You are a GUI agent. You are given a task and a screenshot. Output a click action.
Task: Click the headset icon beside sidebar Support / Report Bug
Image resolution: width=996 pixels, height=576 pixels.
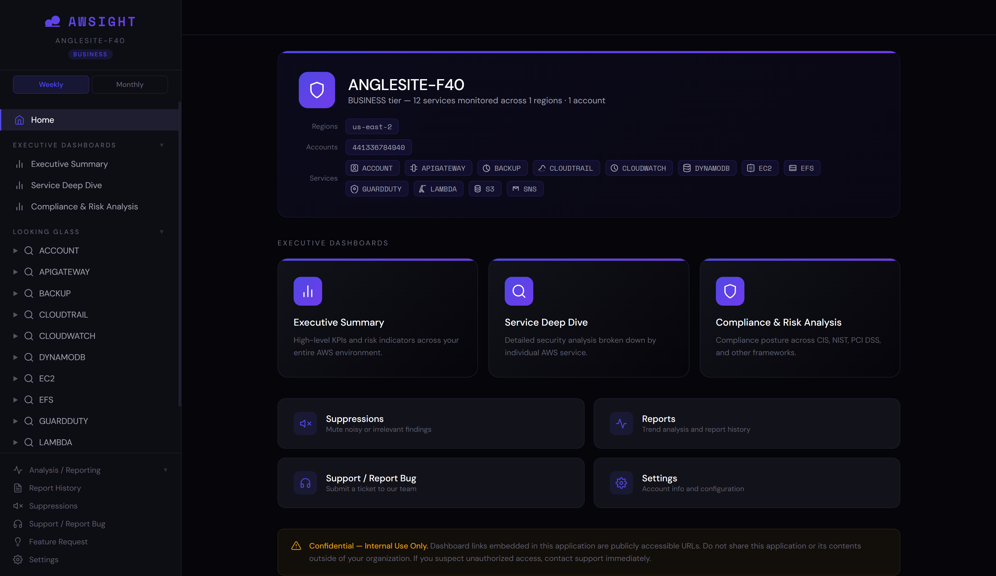[x=18, y=524]
